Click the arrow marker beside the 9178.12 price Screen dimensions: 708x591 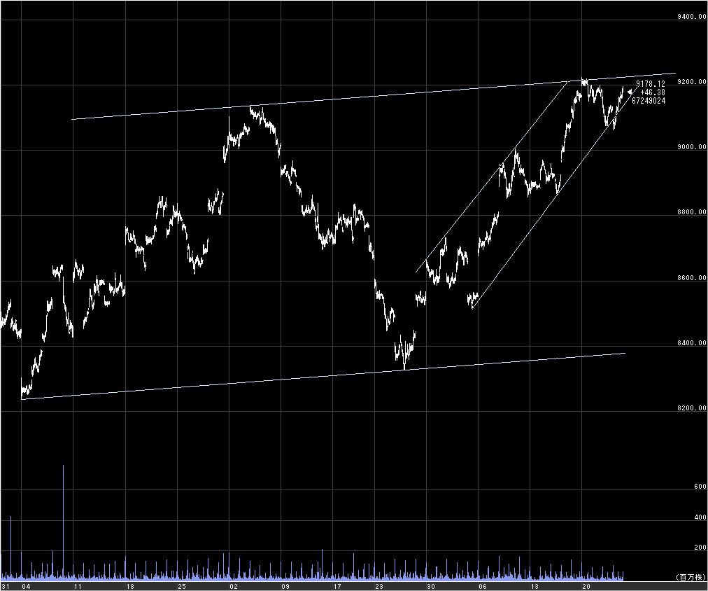tap(630, 93)
